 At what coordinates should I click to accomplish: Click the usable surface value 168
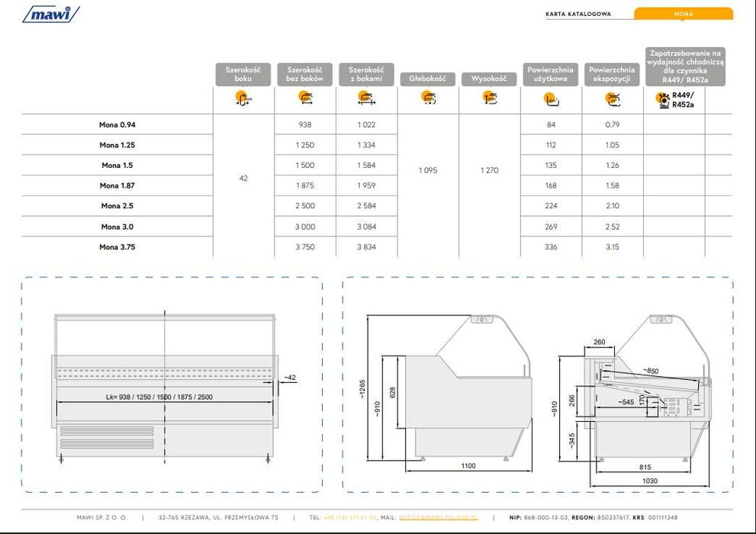tap(551, 185)
